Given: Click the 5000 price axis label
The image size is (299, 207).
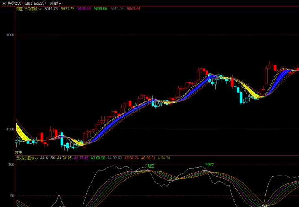Looking at the screenshot, I should click(x=10, y=35).
